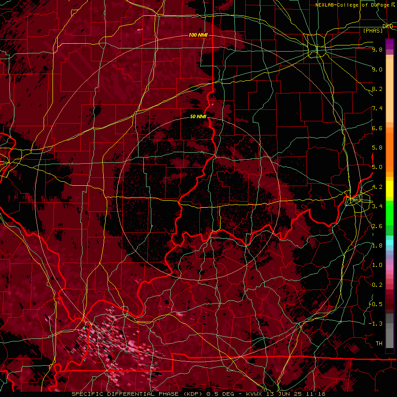Click the 8.2 scale value
This screenshot has width=397, height=397.
[x=377, y=89]
